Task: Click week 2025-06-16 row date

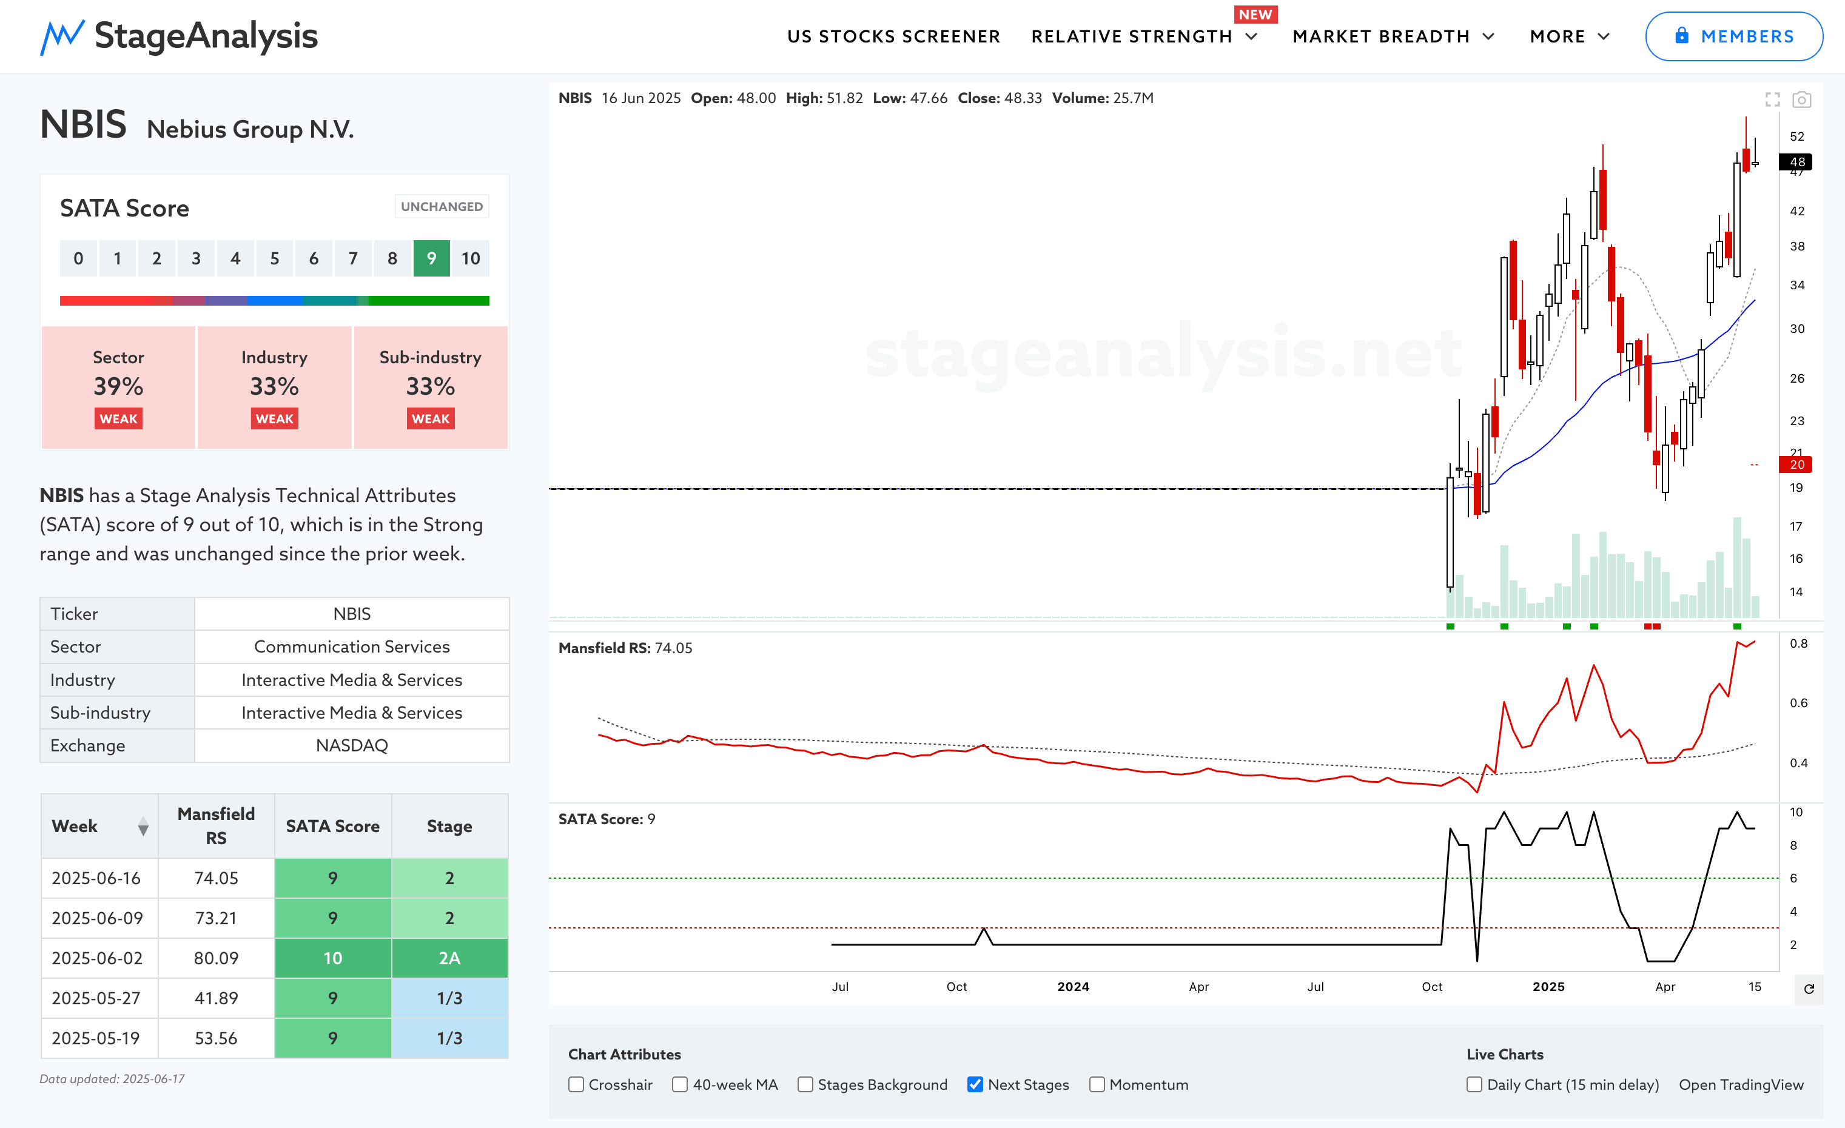Action: coord(96,878)
